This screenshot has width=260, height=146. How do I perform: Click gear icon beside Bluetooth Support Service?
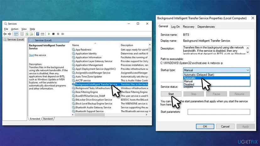(73, 111)
